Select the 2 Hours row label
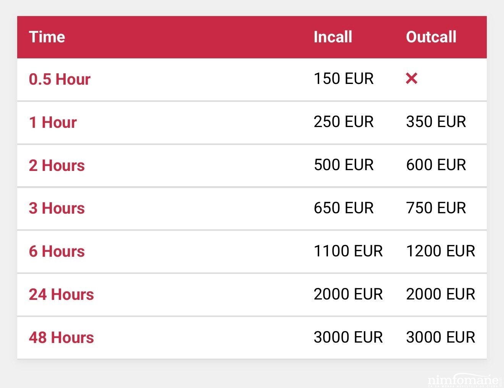Viewport: 504px width, 388px height. coord(57,166)
